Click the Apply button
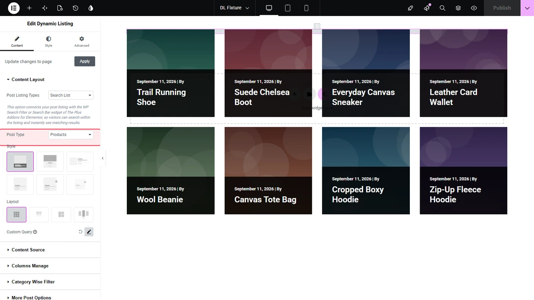The height and width of the screenshot is (300, 534). point(85,61)
